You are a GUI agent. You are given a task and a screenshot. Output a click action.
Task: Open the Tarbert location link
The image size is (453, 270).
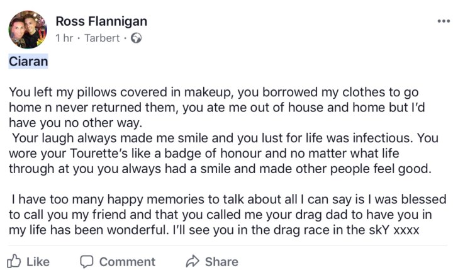click(x=103, y=38)
